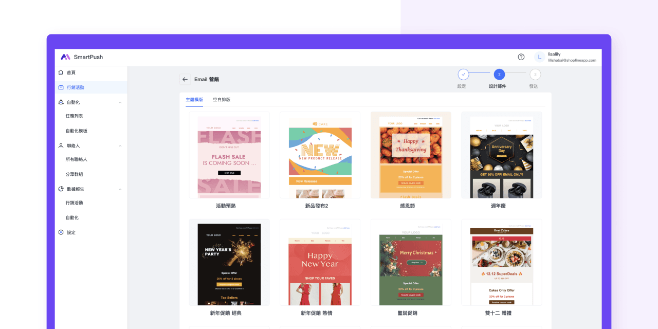Click the username lisalily

(x=554, y=54)
